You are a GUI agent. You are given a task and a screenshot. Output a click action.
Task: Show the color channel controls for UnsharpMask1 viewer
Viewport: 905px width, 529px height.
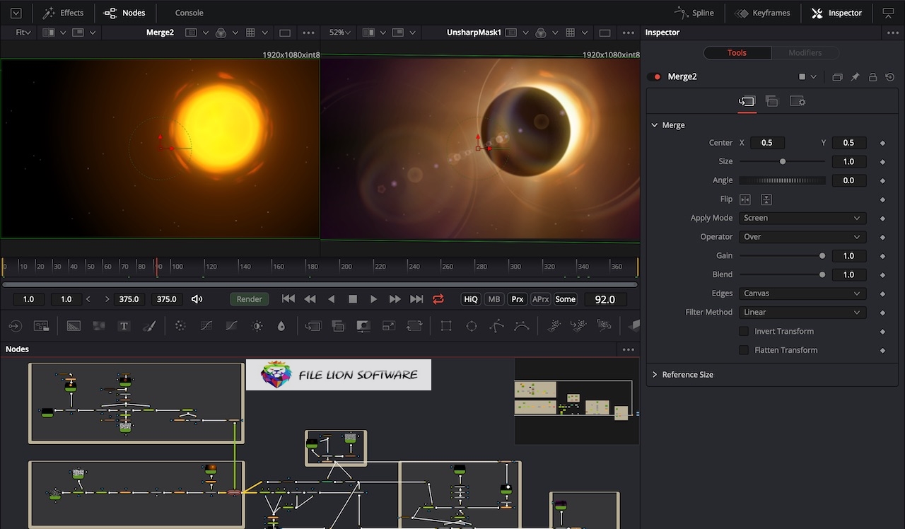click(541, 33)
